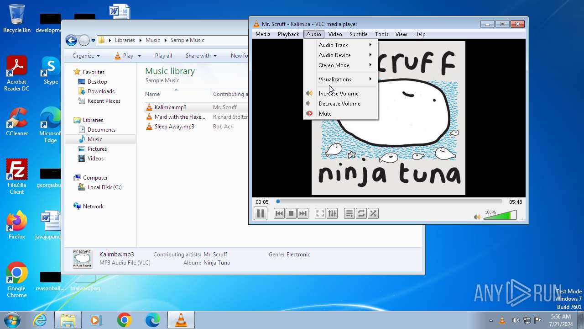
Task: Click the CCleaner desktop icon
Action: point(17,122)
